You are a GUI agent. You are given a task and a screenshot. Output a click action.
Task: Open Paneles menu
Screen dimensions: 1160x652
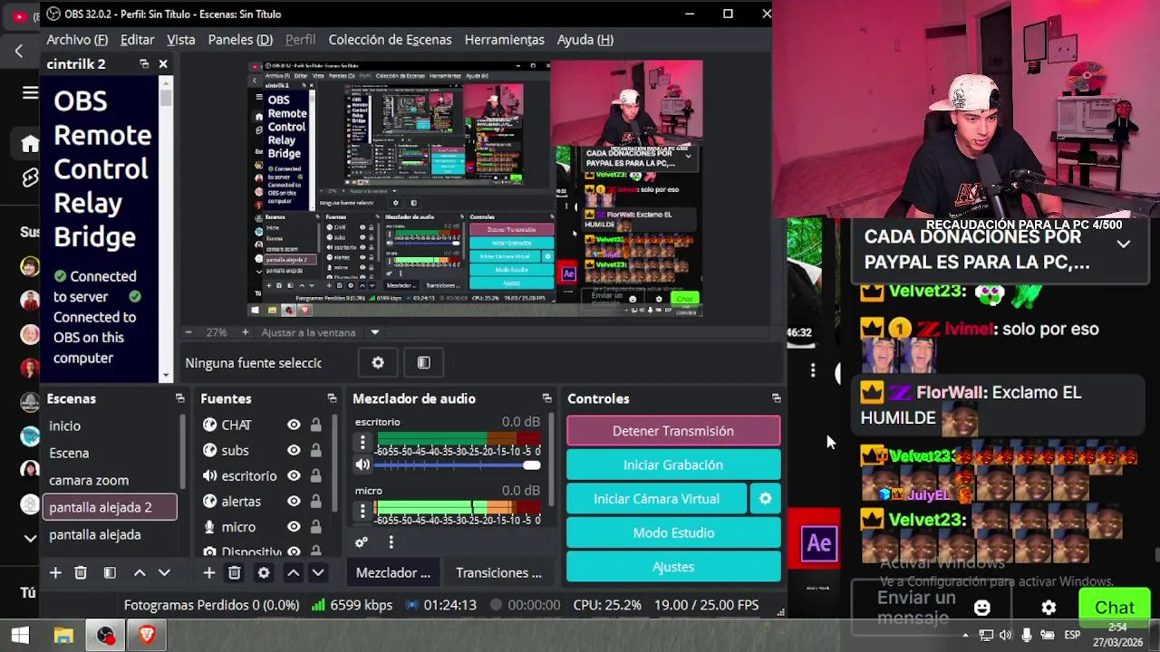240,40
